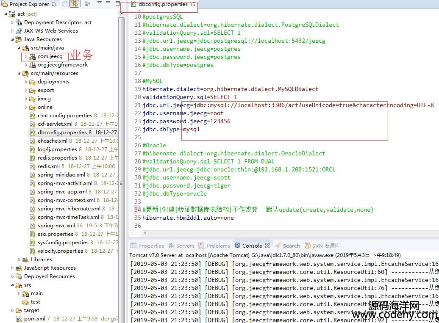Click the pom.xml file icon
The width and height of the screenshot is (439, 323).
pos(19,319)
